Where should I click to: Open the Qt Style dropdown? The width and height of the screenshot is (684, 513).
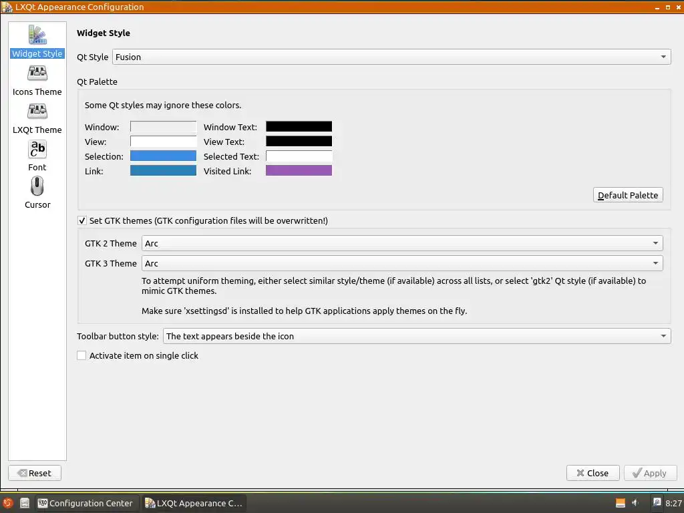[391, 57]
